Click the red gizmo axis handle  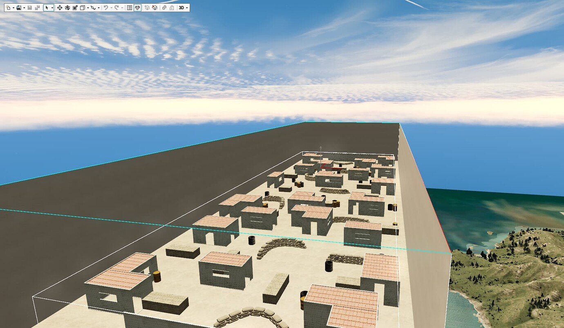331,167
